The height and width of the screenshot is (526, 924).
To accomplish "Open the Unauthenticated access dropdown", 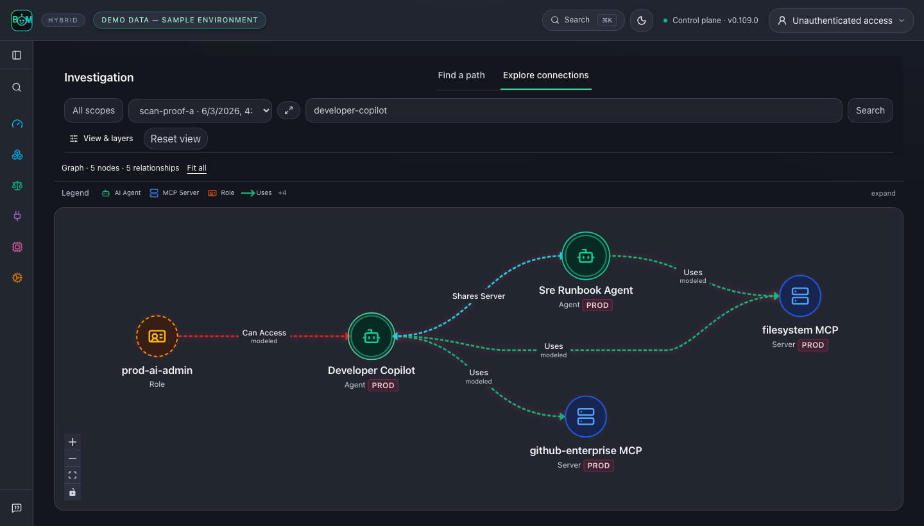I will click(841, 21).
